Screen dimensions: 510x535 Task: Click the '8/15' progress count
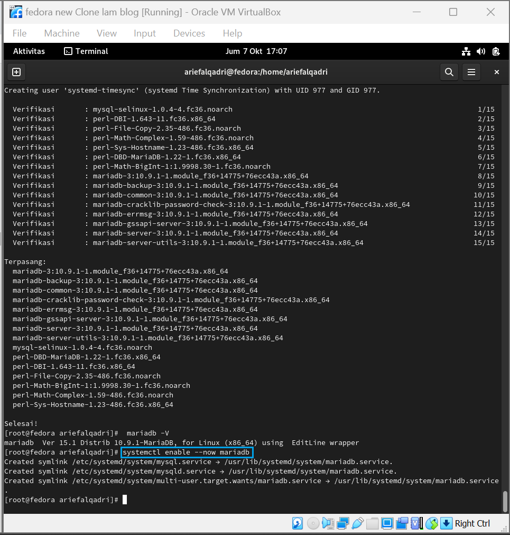click(x=486, y=176)
